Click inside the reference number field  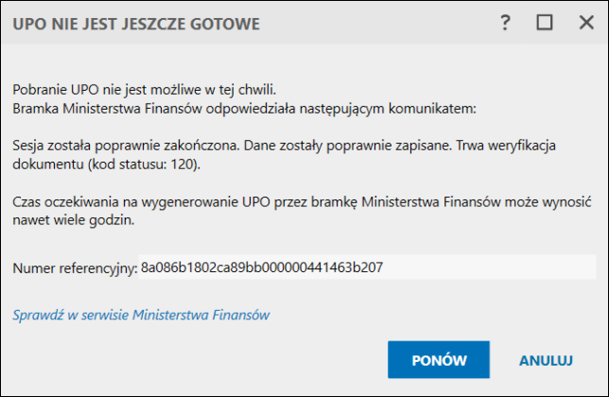(x=367, y=267)
